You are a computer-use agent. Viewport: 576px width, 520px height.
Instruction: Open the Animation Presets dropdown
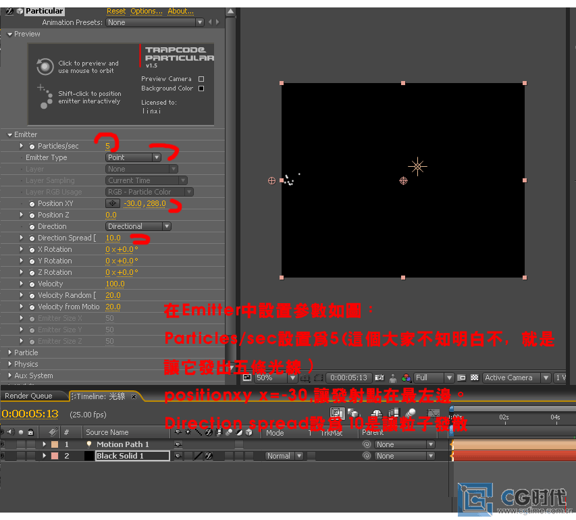coord(155,22)
